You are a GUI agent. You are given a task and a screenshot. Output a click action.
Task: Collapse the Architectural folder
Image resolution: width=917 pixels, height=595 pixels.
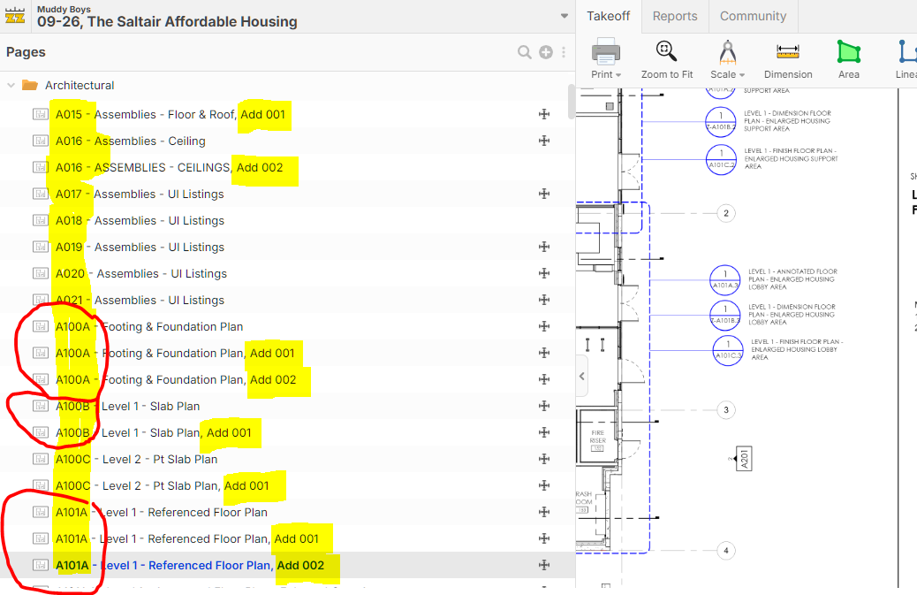(x=11, y=86)
